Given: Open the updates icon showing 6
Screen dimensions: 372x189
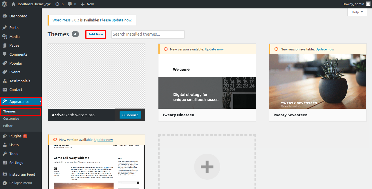Looking at the screenshot, I should (57, 4).
